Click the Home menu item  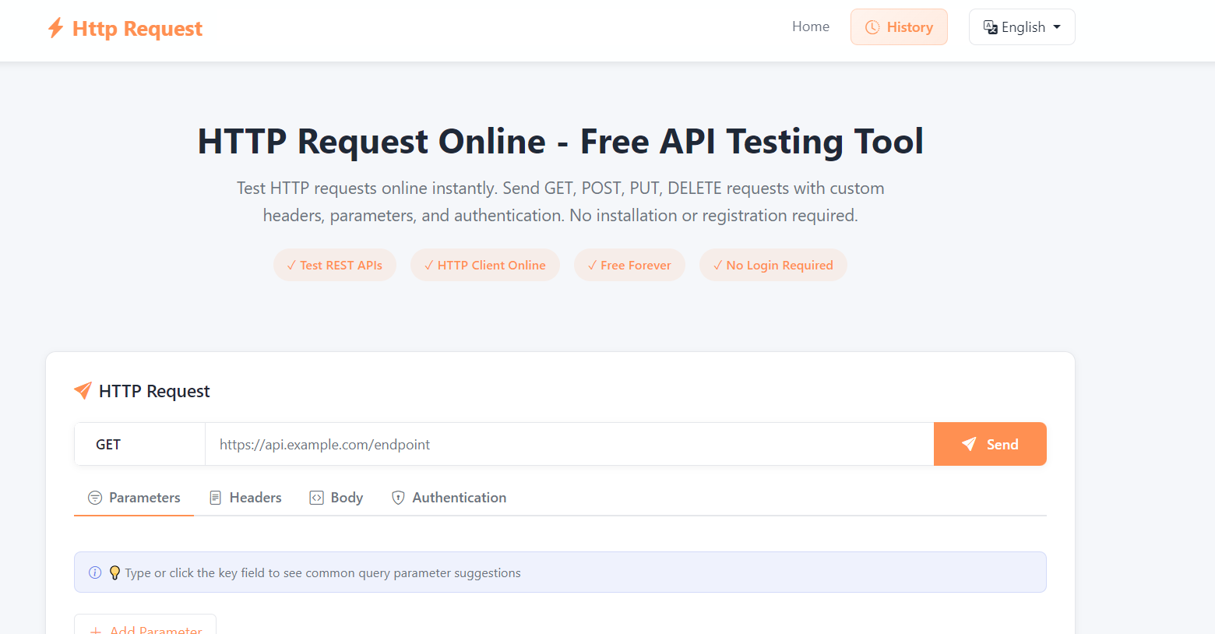(811, 26)
